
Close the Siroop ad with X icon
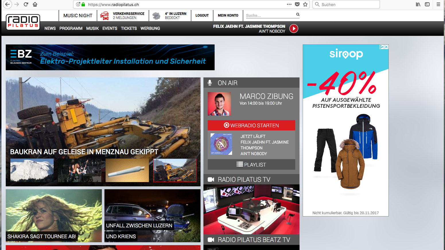tap(386, 47)
